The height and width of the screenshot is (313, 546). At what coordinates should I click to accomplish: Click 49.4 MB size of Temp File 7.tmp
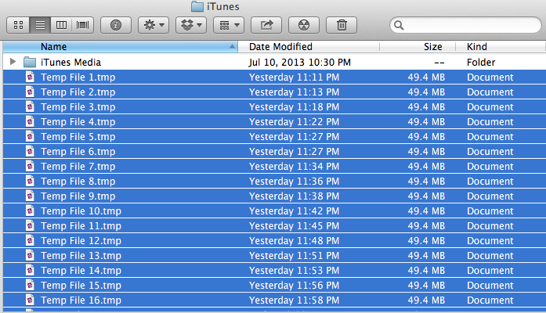point(427,167)
